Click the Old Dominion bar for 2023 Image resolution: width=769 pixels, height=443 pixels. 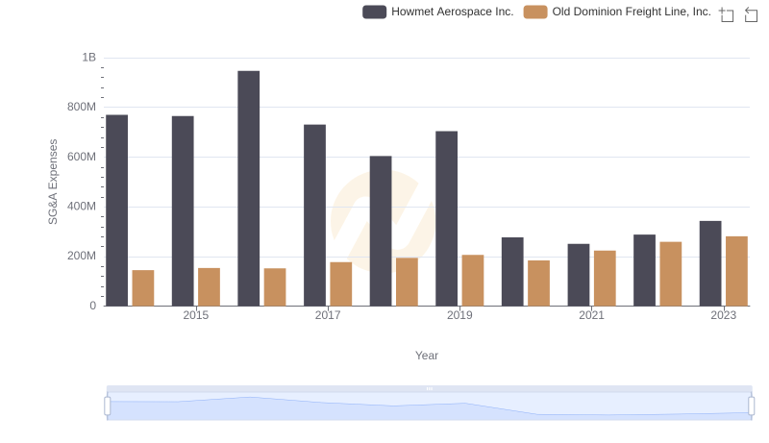pos(736,272)
